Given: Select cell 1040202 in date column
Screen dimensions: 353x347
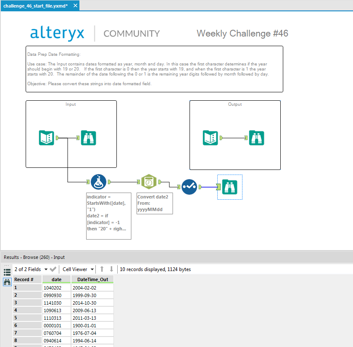Looking at the screenshot, I should (56, 288).
